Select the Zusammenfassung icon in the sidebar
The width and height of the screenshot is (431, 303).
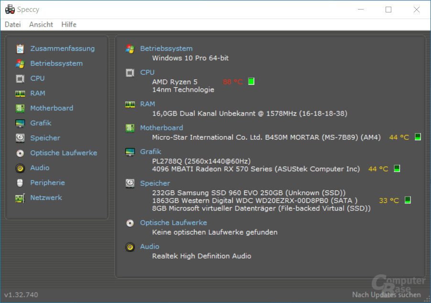click(20, 48)
